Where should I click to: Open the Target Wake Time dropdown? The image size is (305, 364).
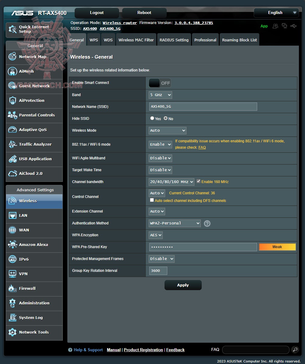160,170
